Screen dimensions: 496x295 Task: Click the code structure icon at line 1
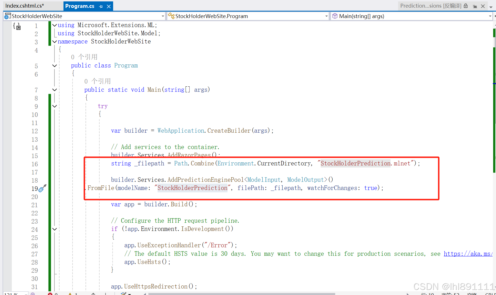pyautogui.click(x=17, y=26)
